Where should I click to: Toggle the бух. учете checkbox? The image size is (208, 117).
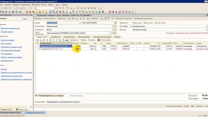coord(144,23)
